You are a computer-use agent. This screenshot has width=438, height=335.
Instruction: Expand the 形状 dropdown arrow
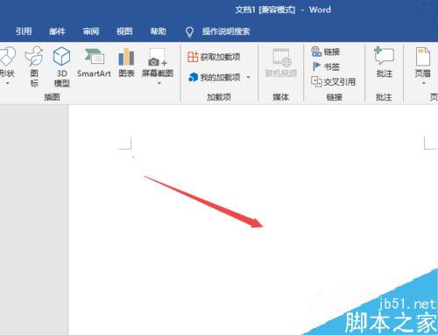8,83
